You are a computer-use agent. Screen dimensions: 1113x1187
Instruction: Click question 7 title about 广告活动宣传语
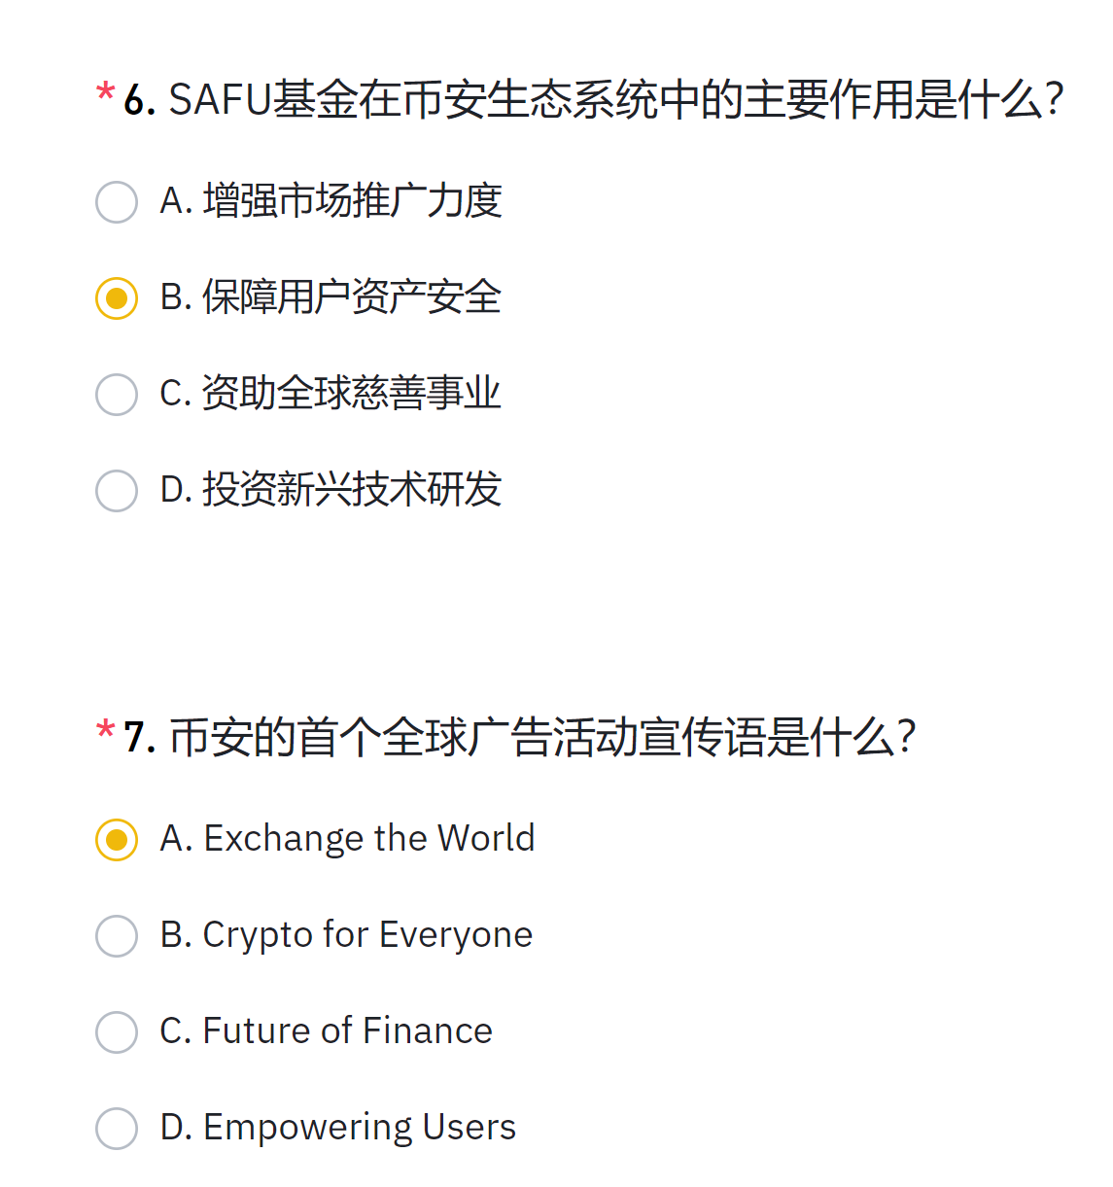point(520,737)
